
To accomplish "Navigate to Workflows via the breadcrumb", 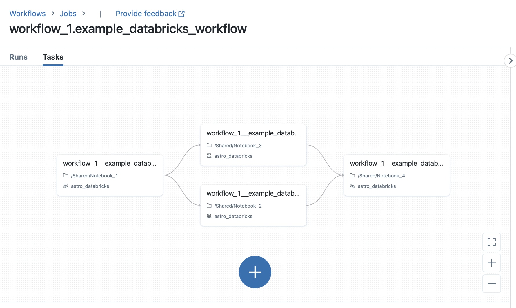I will [28, 13].
